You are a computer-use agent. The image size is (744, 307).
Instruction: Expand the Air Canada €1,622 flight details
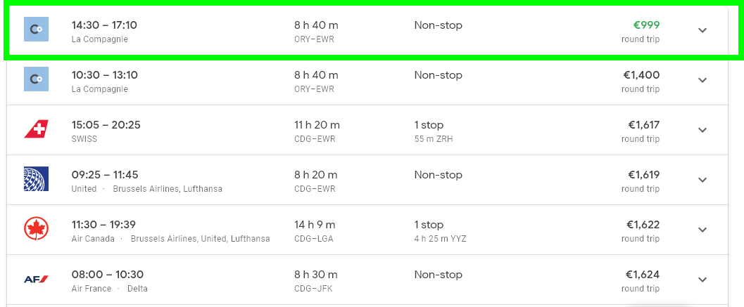click(702, 230)
